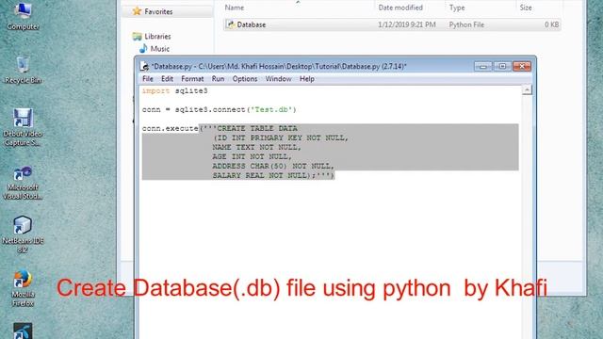603x339 pixels.
Task: Click the 'SALARY REAL NOT NULL' line
Action: (273, 175)
